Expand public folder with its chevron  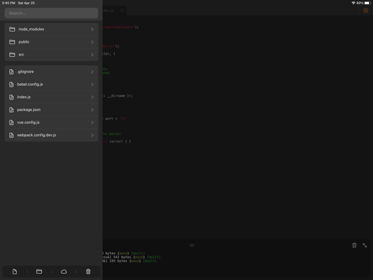click(92, 42)
